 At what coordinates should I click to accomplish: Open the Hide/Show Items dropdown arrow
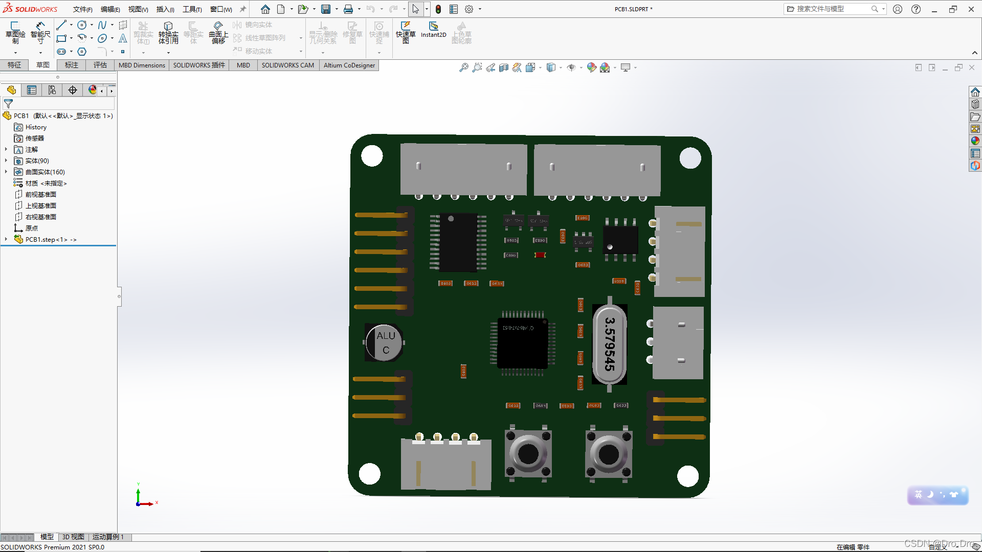tap(581, 67)
